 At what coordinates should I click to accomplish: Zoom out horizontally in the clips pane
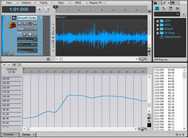140,59
